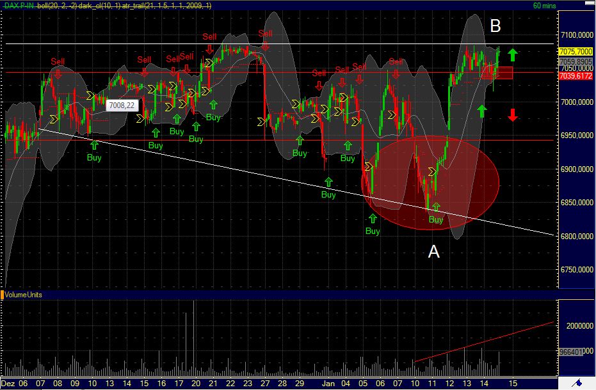Click the green Buy arrow above the Jan 11 low

click(x=435, y=206)
